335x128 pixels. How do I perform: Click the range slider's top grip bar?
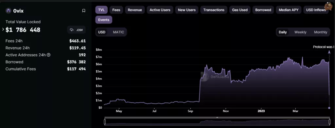(x=217, y=118)
